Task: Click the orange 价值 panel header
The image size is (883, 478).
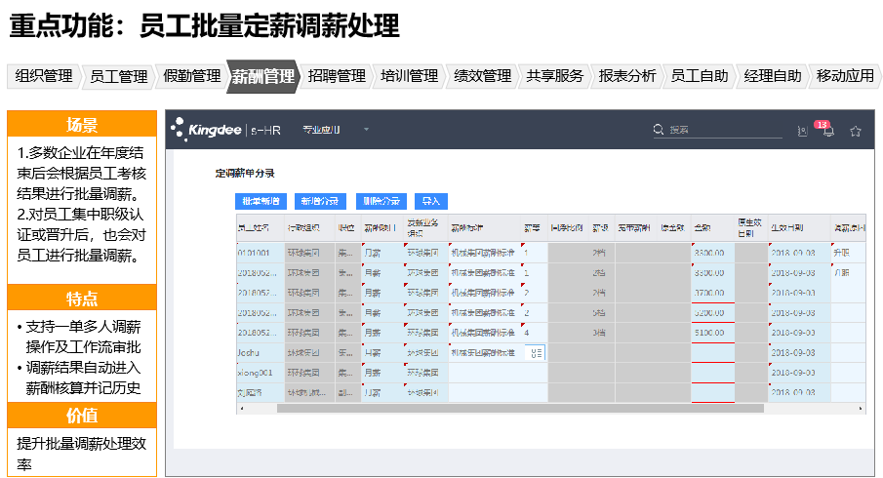Action: (x=82, y=415)
